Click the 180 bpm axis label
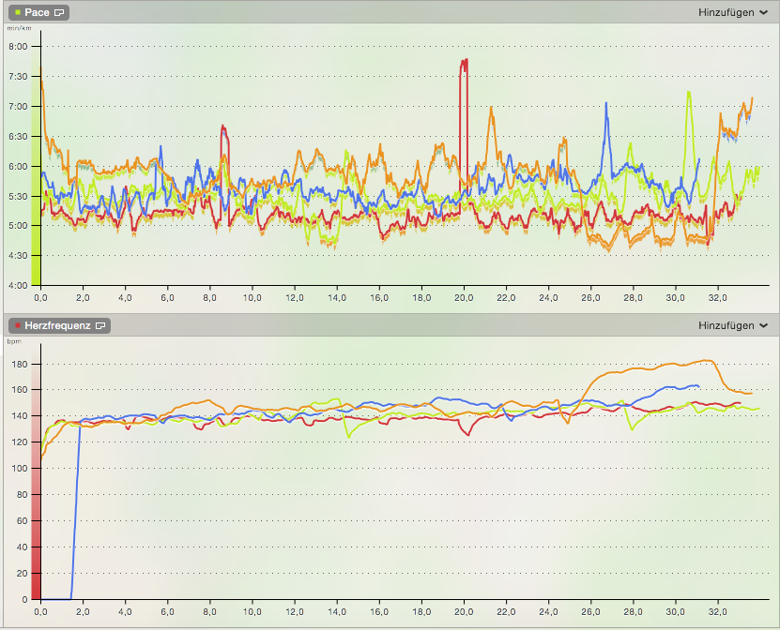780x630 pixels. (x=21, y=364)
